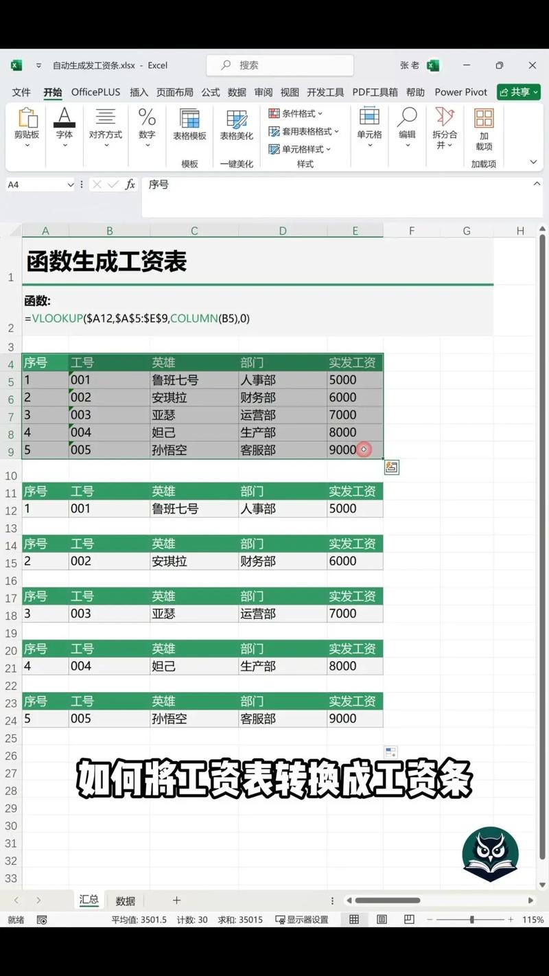This screenshot has width=549, height=976.
Task: Select the 表格模板 (Table Template) tool
Action: (189, 127)
